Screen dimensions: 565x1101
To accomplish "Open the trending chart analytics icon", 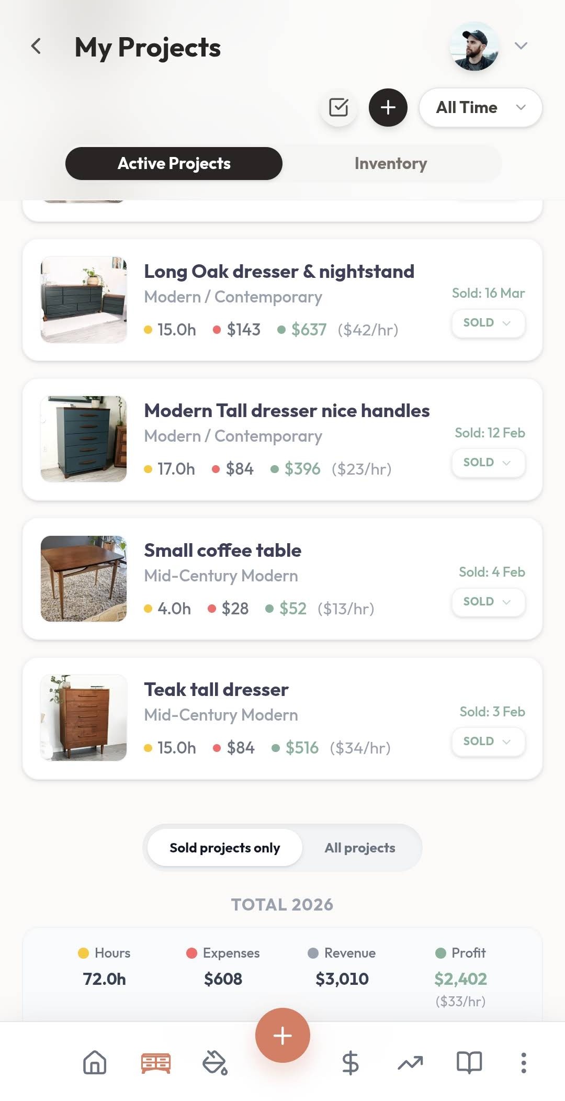I will pos(410,1063).
